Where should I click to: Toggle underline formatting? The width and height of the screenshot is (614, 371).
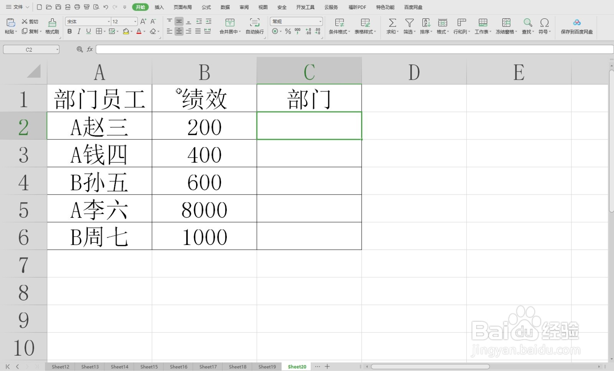(89, 31)
